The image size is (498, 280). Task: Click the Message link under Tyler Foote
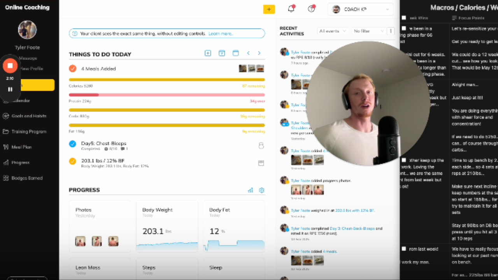28,58
